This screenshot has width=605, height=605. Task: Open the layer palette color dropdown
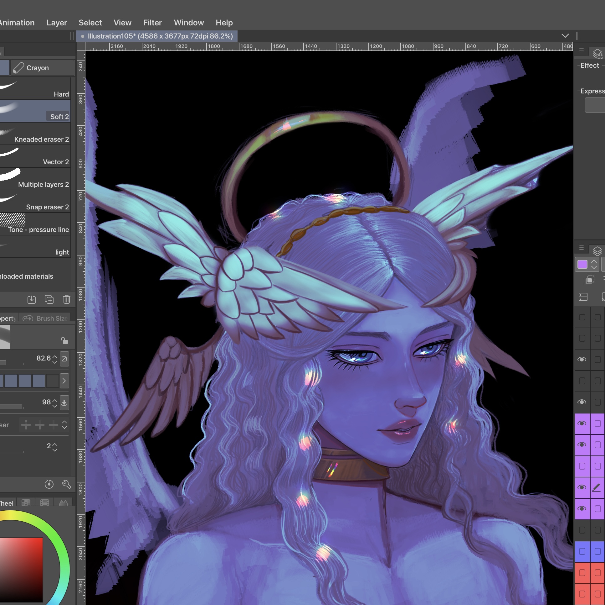(x=594, y=264)
